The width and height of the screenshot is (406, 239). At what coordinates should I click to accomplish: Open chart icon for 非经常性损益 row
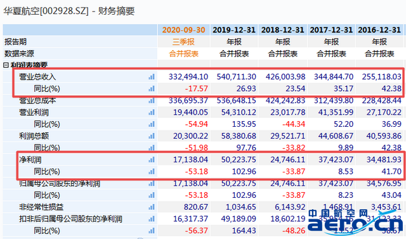point(152,207)
